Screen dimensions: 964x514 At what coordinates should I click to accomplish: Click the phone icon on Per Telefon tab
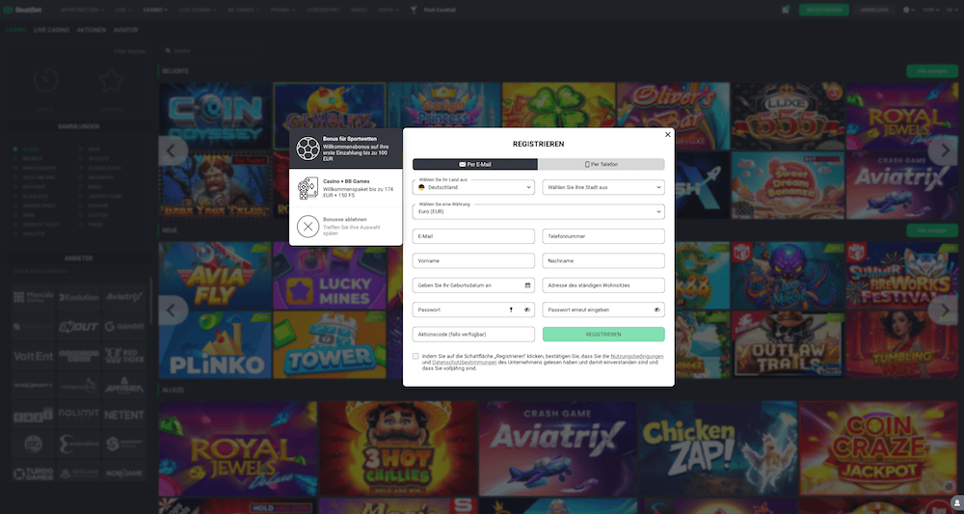tap(587, 164)
